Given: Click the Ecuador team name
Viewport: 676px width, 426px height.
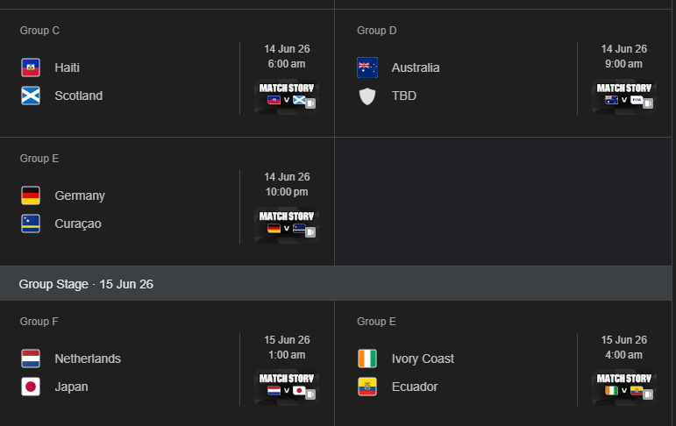Looking at the screenshot, I should [414, 387].
